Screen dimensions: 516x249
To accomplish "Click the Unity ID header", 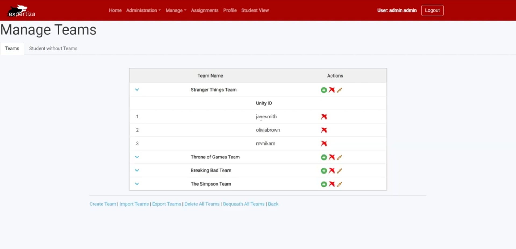I will [x=264, y=103].
